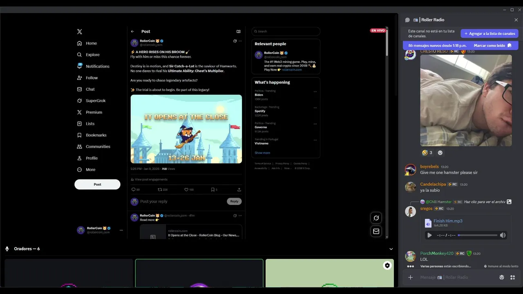Add a reaction with the smiley button
This screenshot has width=523, height=294.
[x=440, y=153]
